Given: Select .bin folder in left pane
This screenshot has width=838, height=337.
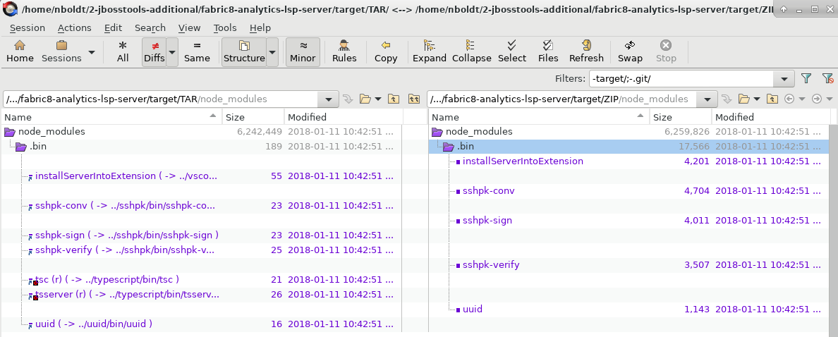Looking at the screenshot, I should tap(202, 147).
